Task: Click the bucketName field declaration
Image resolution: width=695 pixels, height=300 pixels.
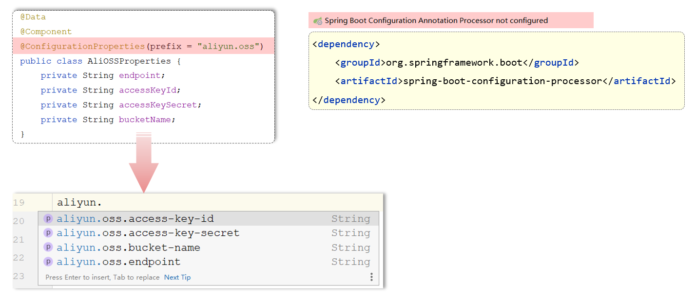Action: 108,120
